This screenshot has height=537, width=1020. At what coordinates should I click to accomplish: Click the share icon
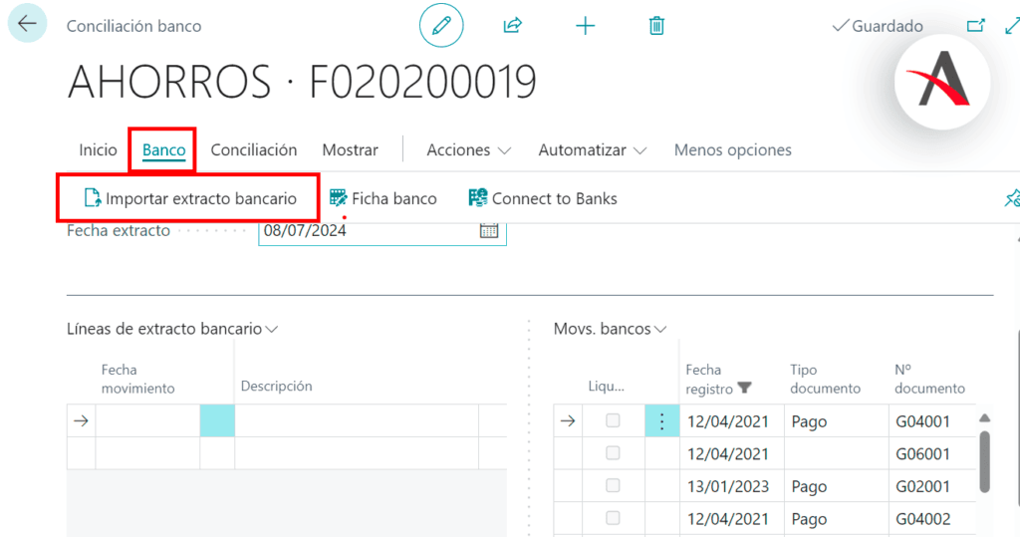(x=513, y=26)
